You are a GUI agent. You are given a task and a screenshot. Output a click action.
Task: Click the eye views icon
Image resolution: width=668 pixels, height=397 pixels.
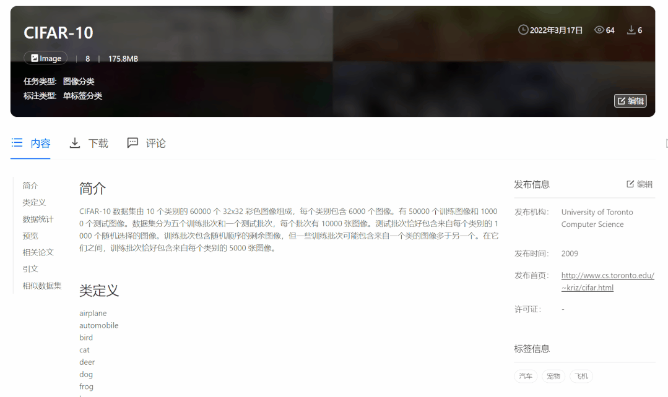coord(599,30)
